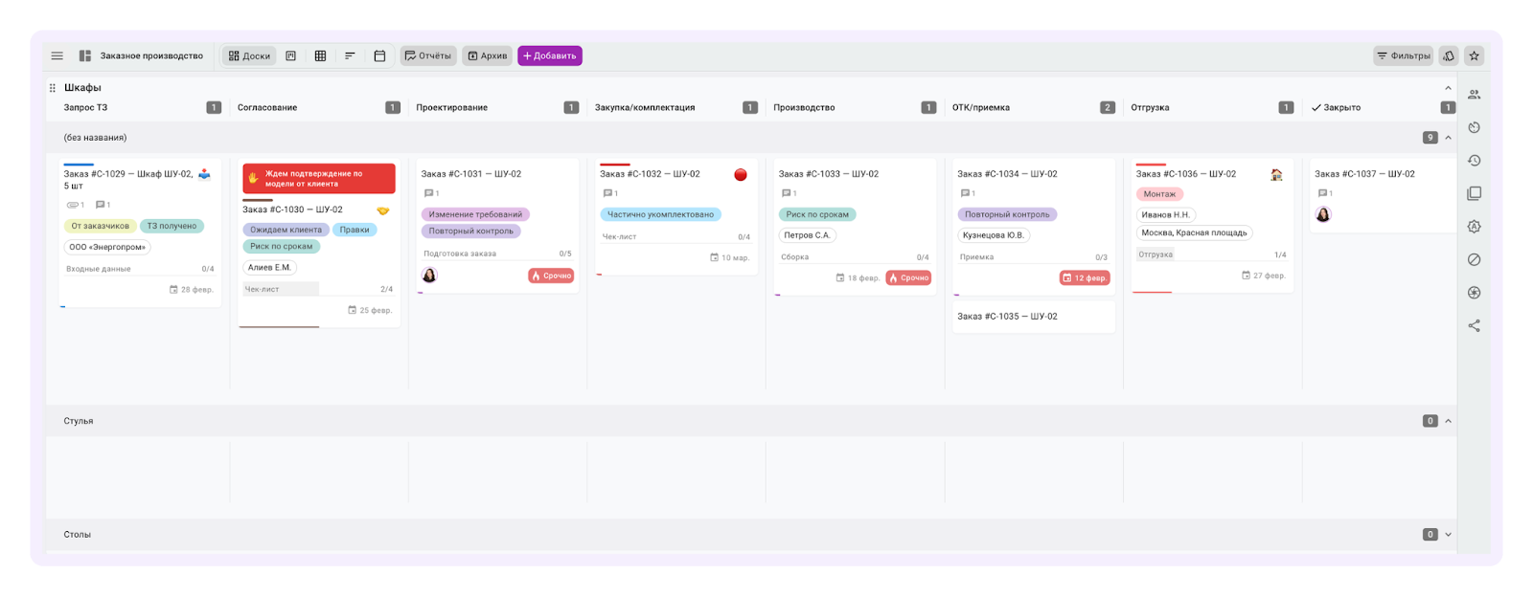Switch to the table grid view icon
Image resolution: width=1533 pixels, height=596 pixels.
click(320, 56)
